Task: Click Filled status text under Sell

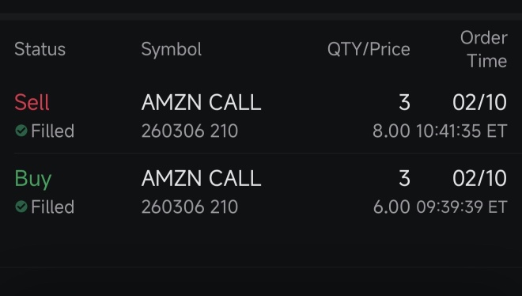Action: (53, 131)
